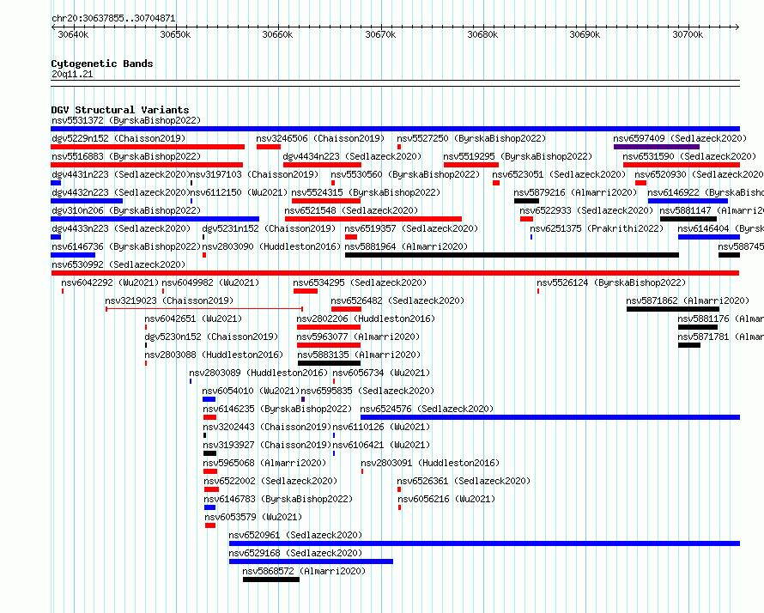
Task: Click the black bar under nsv5879216
Action: pos(526,201)
